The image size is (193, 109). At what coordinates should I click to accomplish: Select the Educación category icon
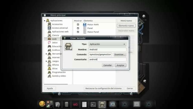49,46
